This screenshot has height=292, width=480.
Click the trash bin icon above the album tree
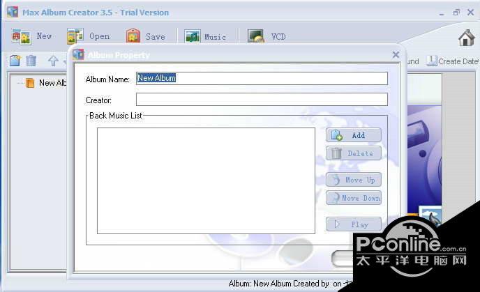pos(31,61)
